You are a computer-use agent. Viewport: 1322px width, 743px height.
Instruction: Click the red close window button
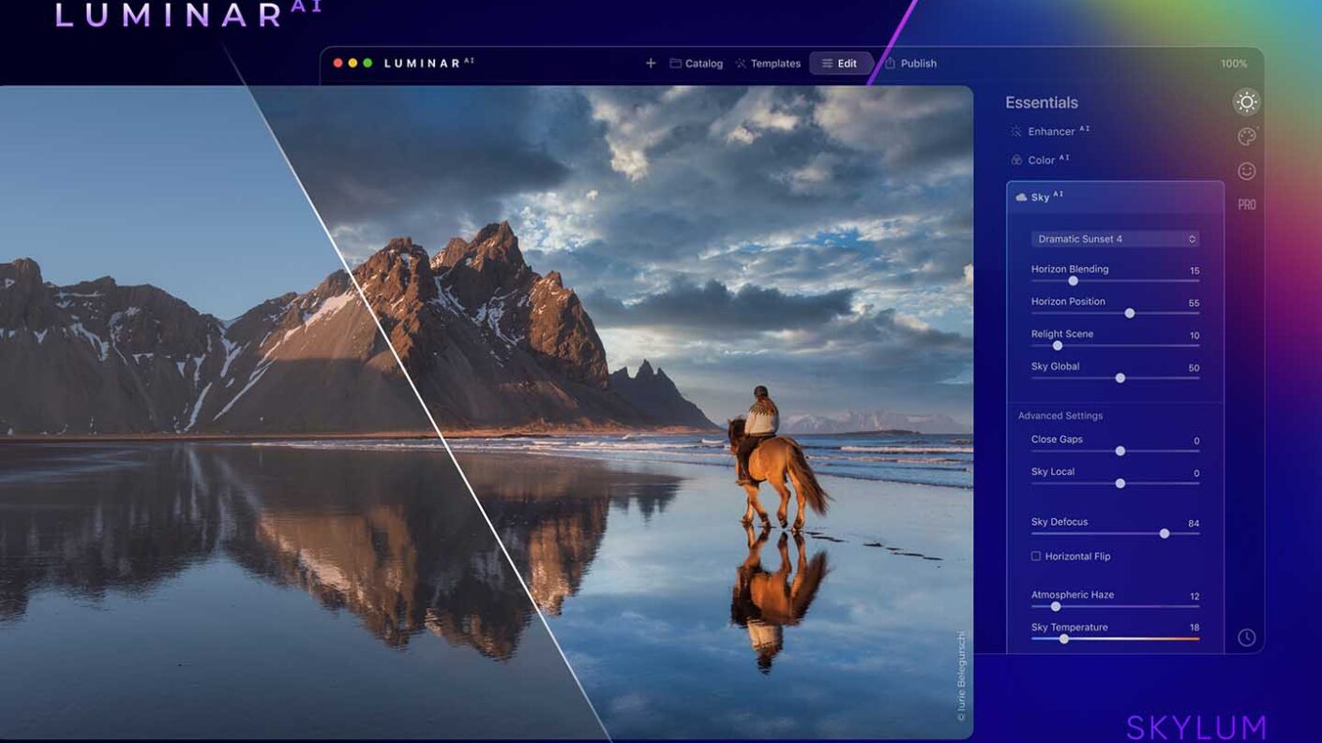click(x=338, y=63)
